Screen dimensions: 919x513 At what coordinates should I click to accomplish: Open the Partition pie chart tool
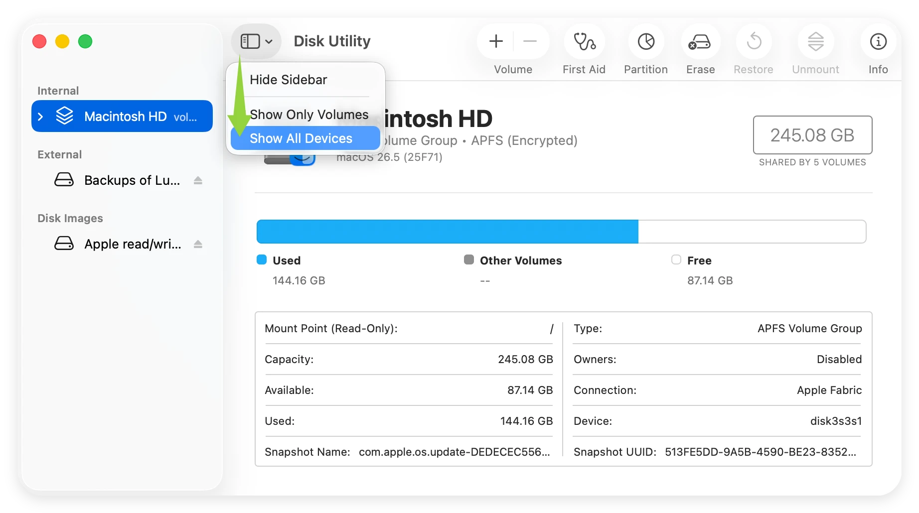point(646,41)
